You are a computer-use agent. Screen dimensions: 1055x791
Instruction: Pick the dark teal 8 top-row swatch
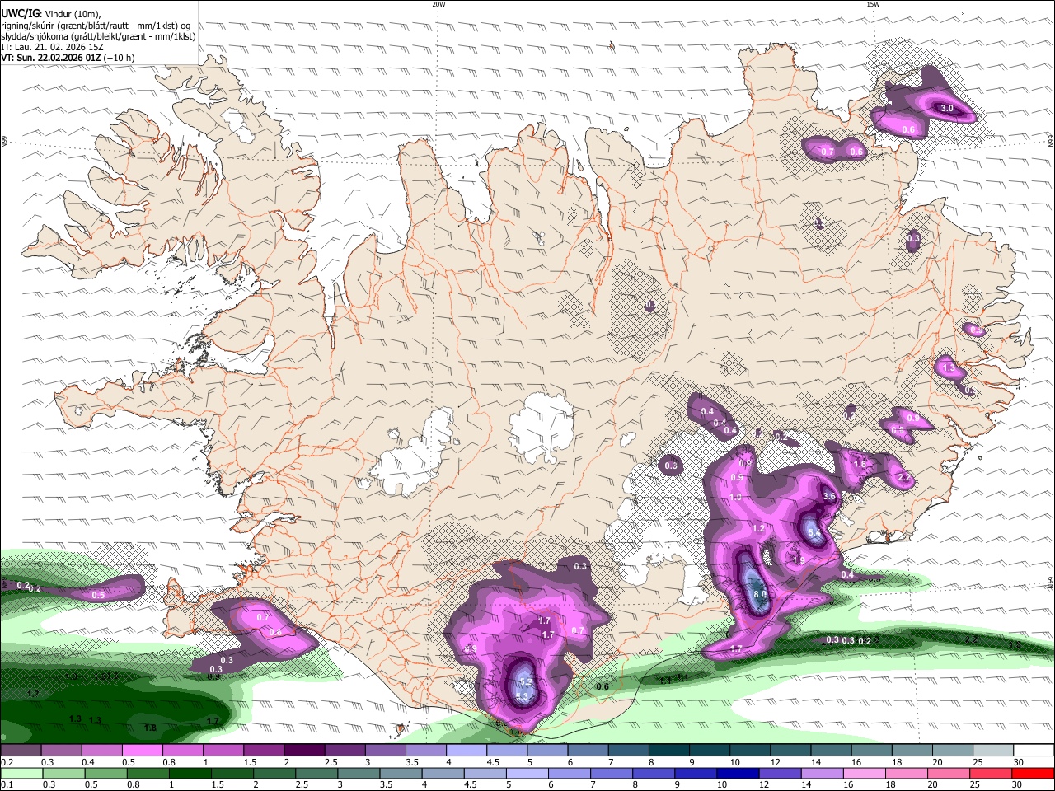point(668,751)
